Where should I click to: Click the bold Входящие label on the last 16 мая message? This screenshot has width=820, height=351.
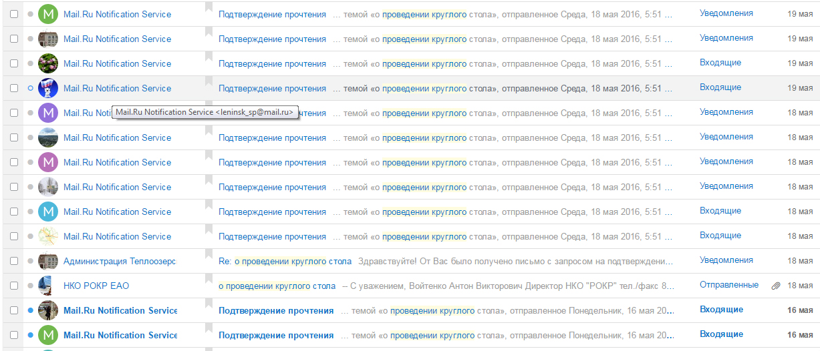point(722,334)
